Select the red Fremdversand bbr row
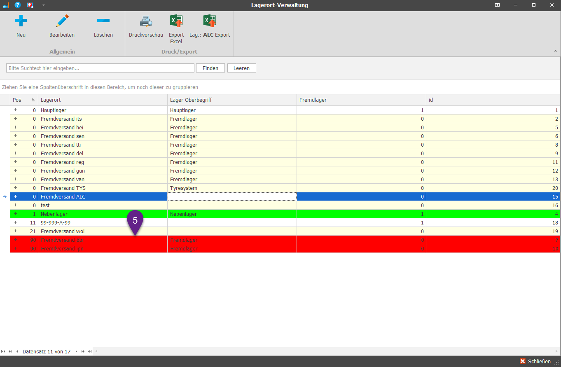Viewport: 561px width, 367px height. (285, 240)
